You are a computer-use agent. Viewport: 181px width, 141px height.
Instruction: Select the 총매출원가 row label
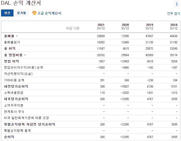(12, 42)
